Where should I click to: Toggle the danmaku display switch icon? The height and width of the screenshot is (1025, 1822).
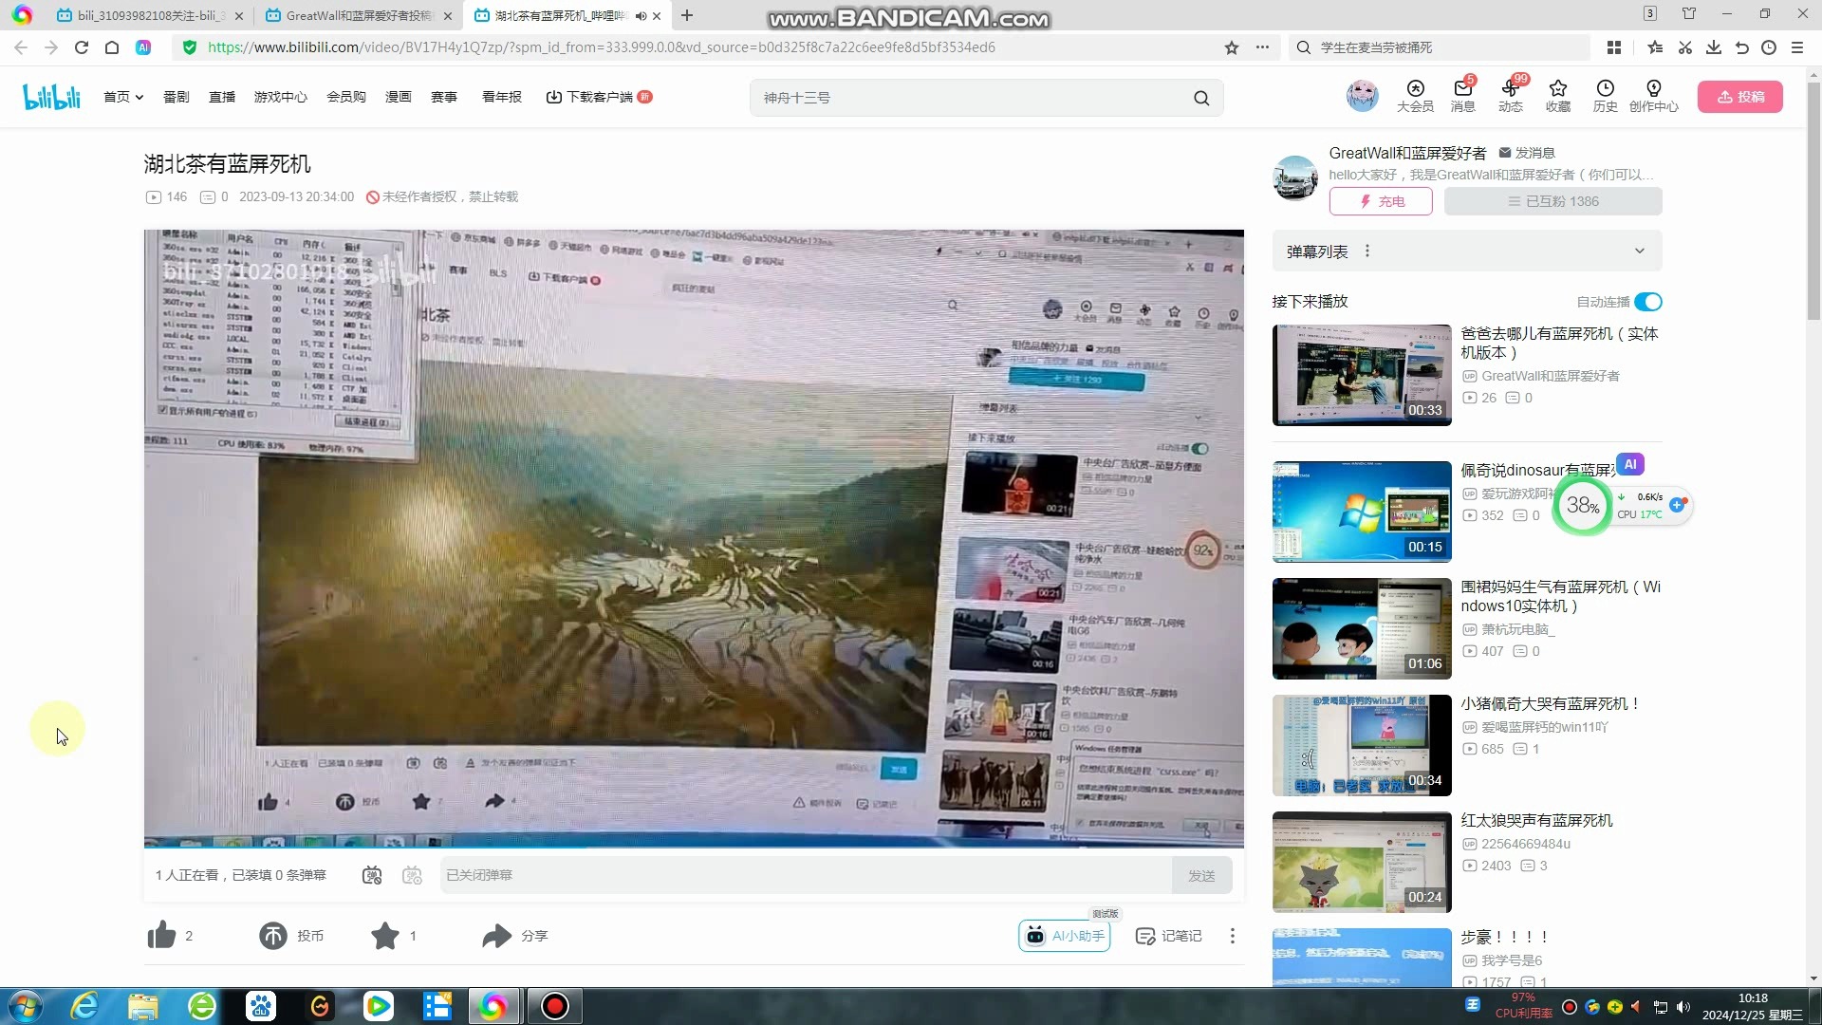click(372, 875)
